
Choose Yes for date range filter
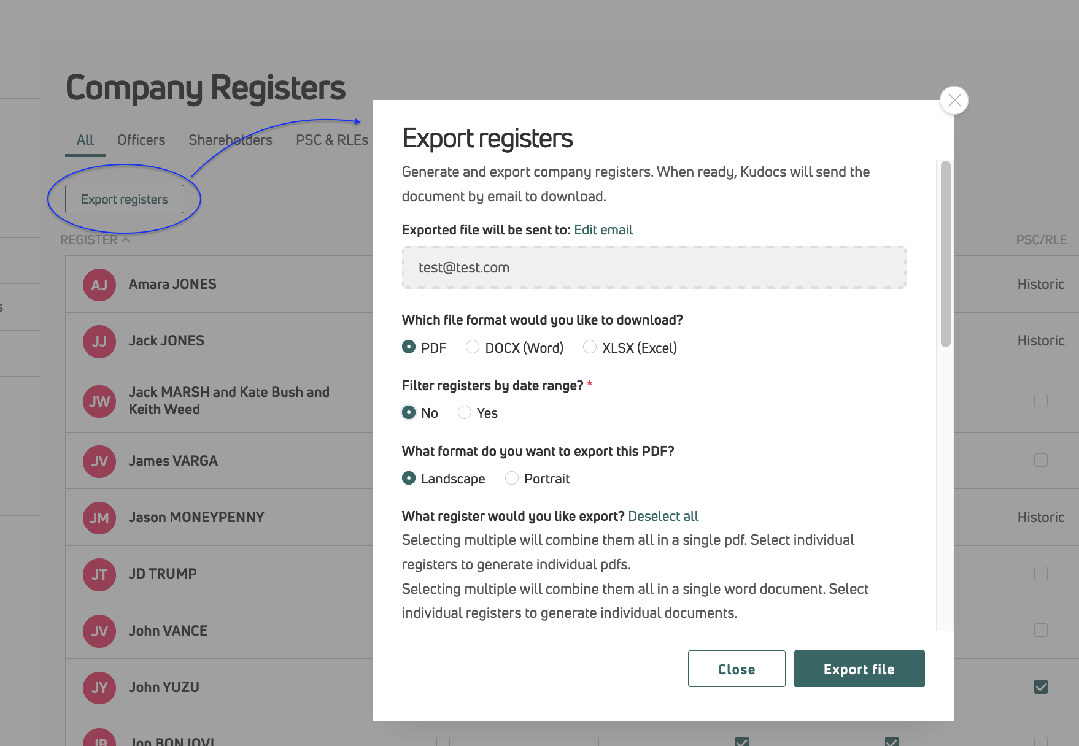tap(465, 412)
